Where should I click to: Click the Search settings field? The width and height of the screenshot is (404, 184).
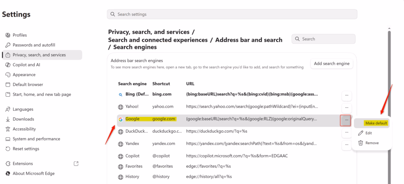click(232, 14)
